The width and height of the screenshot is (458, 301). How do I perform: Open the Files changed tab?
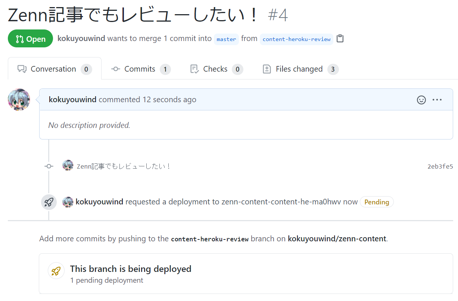click(300, 69)
